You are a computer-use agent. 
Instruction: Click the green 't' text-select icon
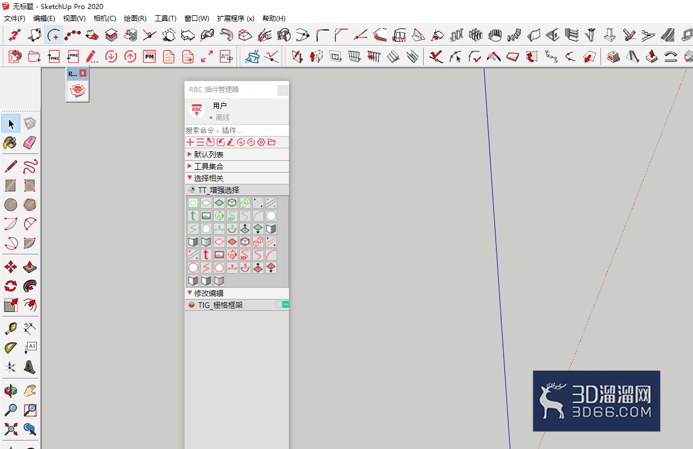pyautogui.click(x=193, y=215)
